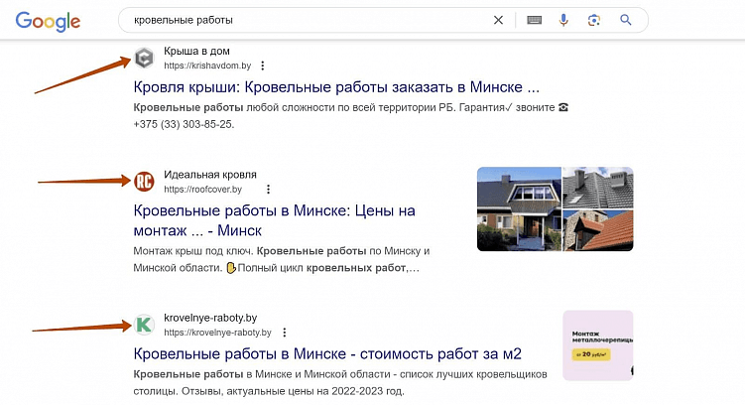Open the on-screen keyboard input tool
Viewport: 745px width, 405px height.
pyautogui.click(x=534, y=20)
